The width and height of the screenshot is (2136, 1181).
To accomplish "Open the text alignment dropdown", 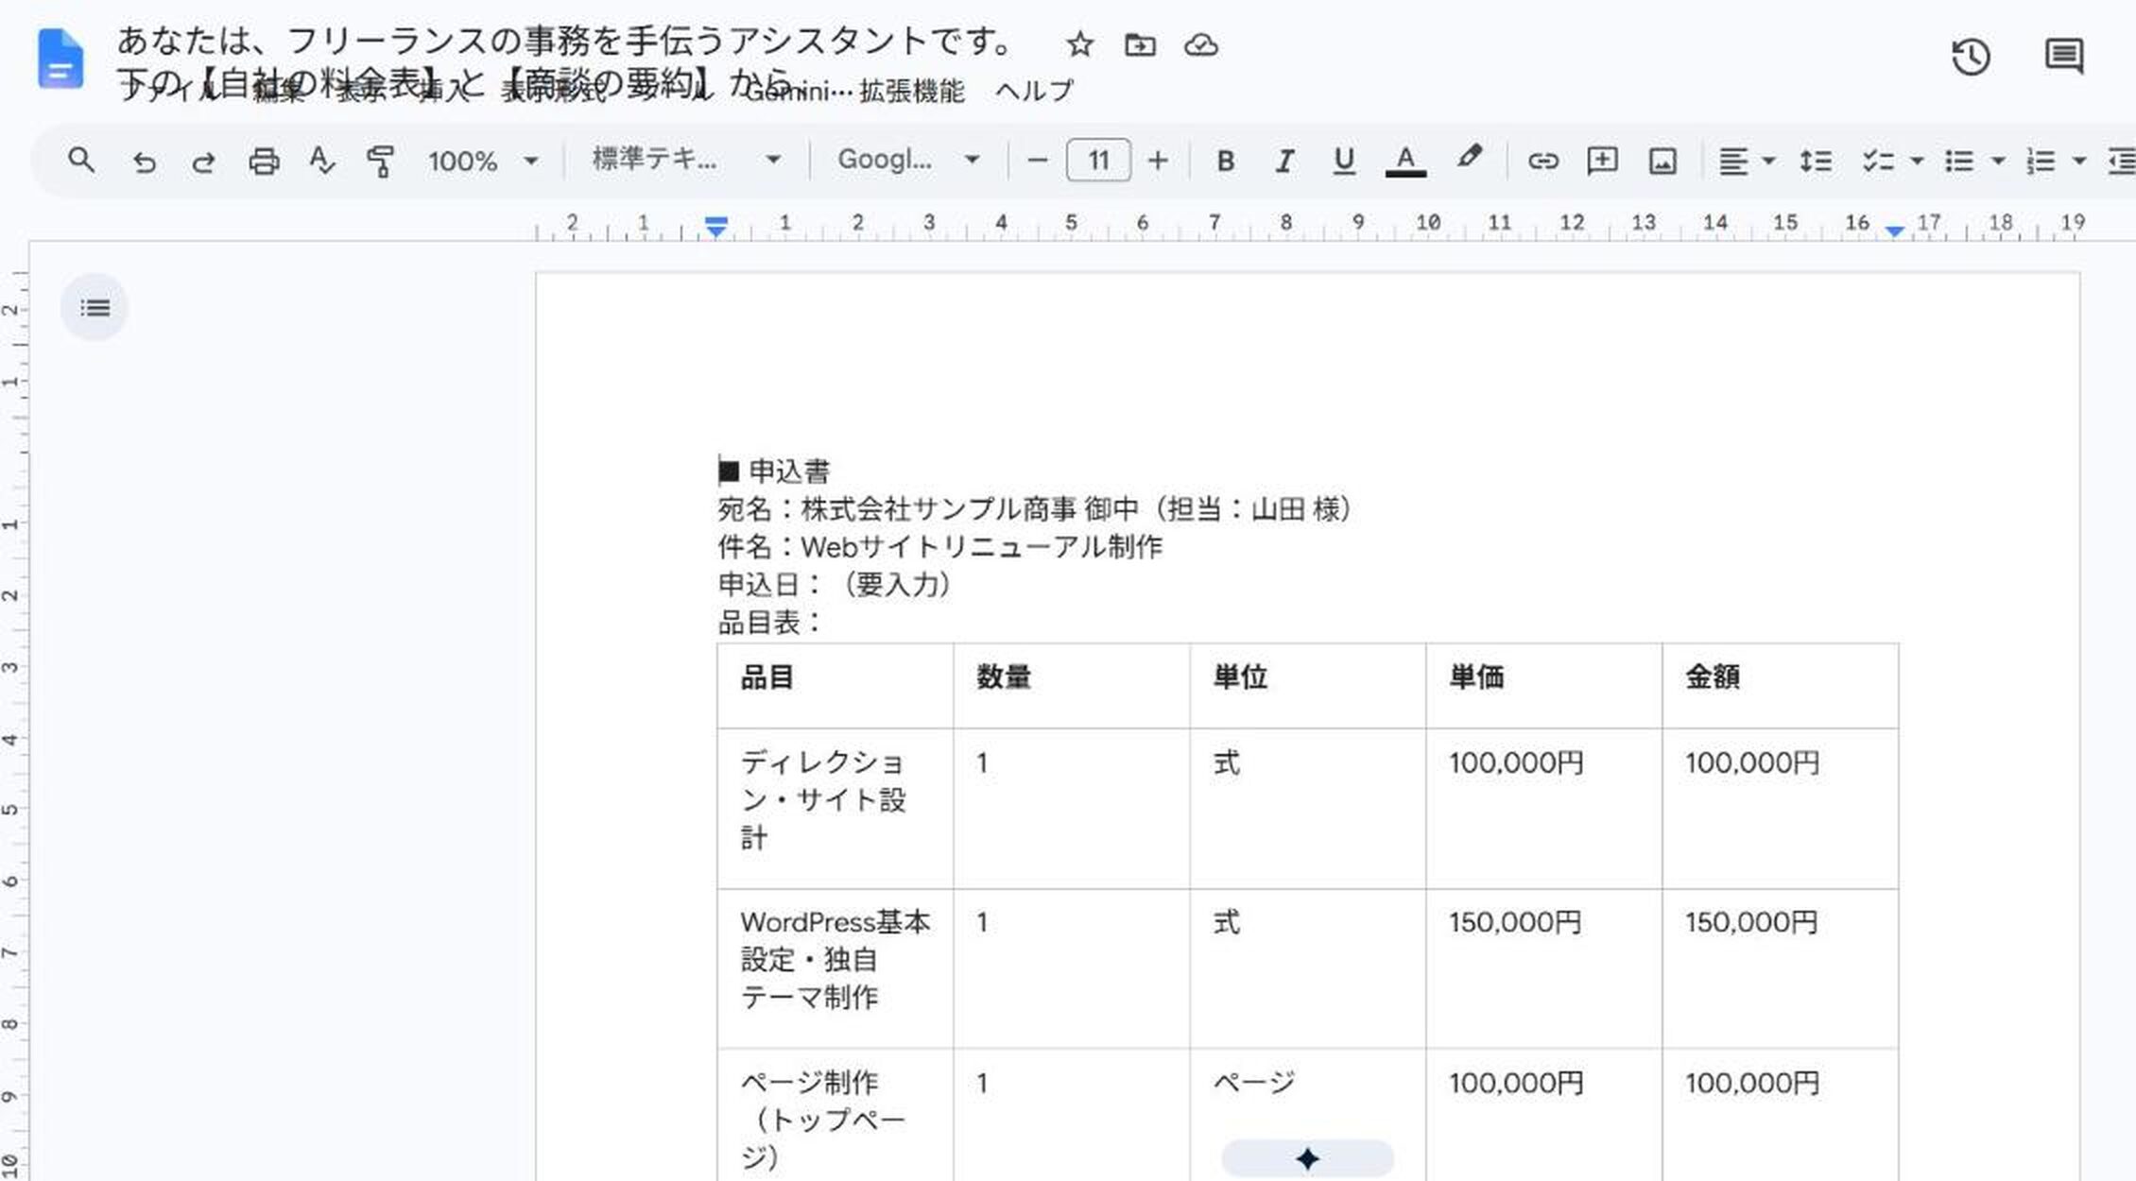I will (x=1746, y=162).
